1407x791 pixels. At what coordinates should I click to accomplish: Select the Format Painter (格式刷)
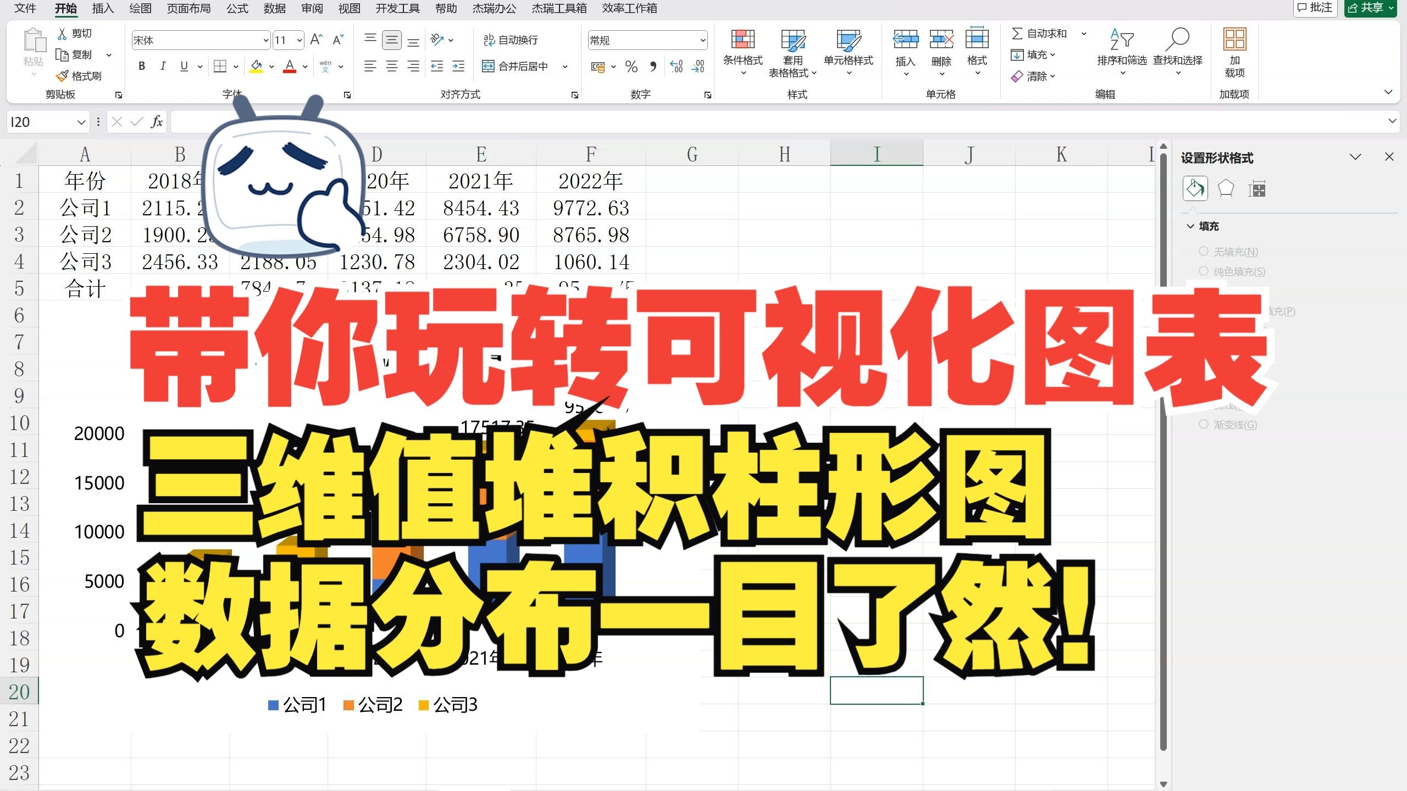(x=79, y=76)
